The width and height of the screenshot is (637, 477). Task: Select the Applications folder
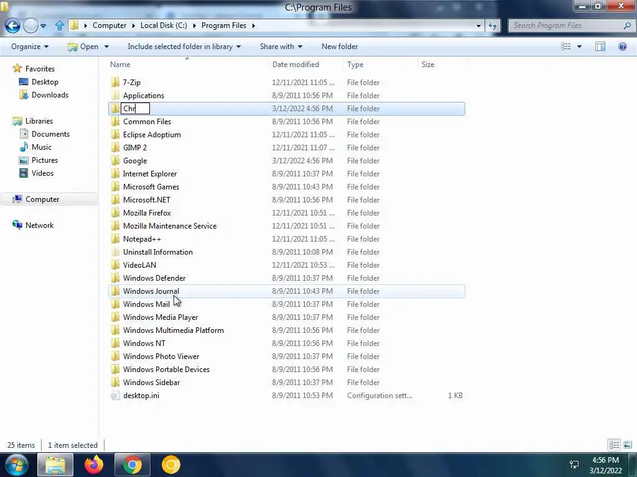tap(286, 96)
